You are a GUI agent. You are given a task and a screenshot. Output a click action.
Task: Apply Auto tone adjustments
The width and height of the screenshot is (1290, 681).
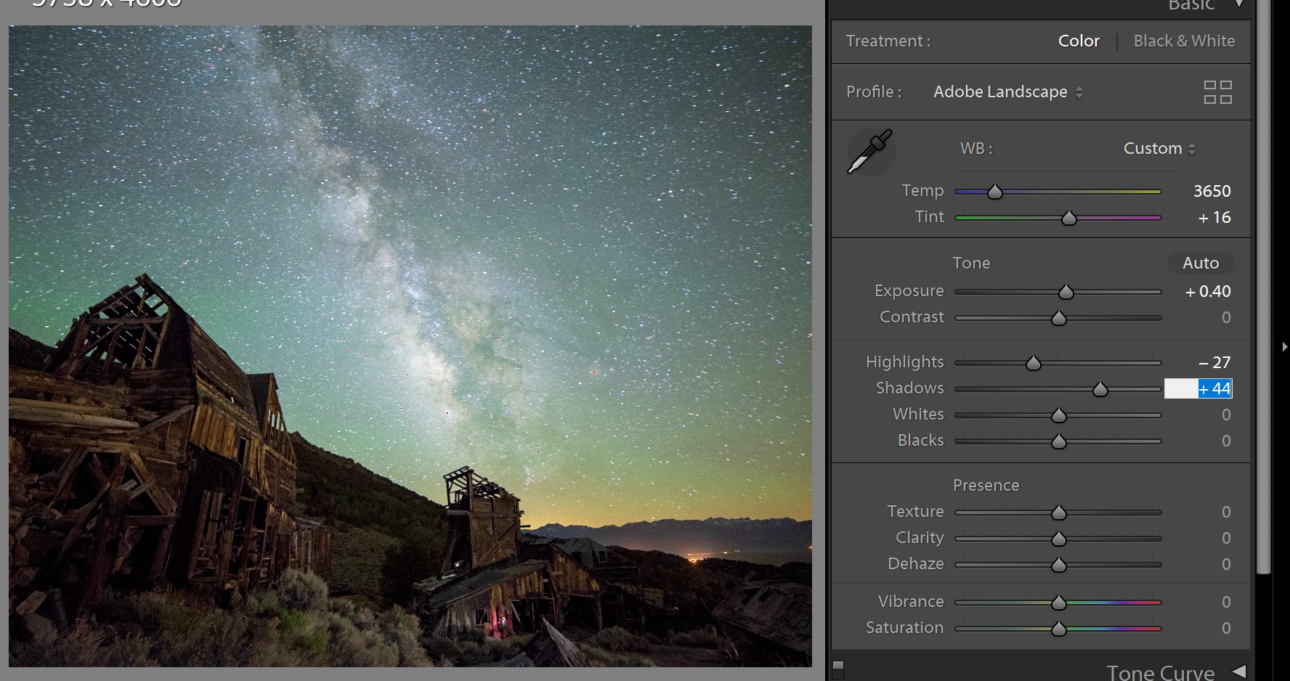point(1201,263)
